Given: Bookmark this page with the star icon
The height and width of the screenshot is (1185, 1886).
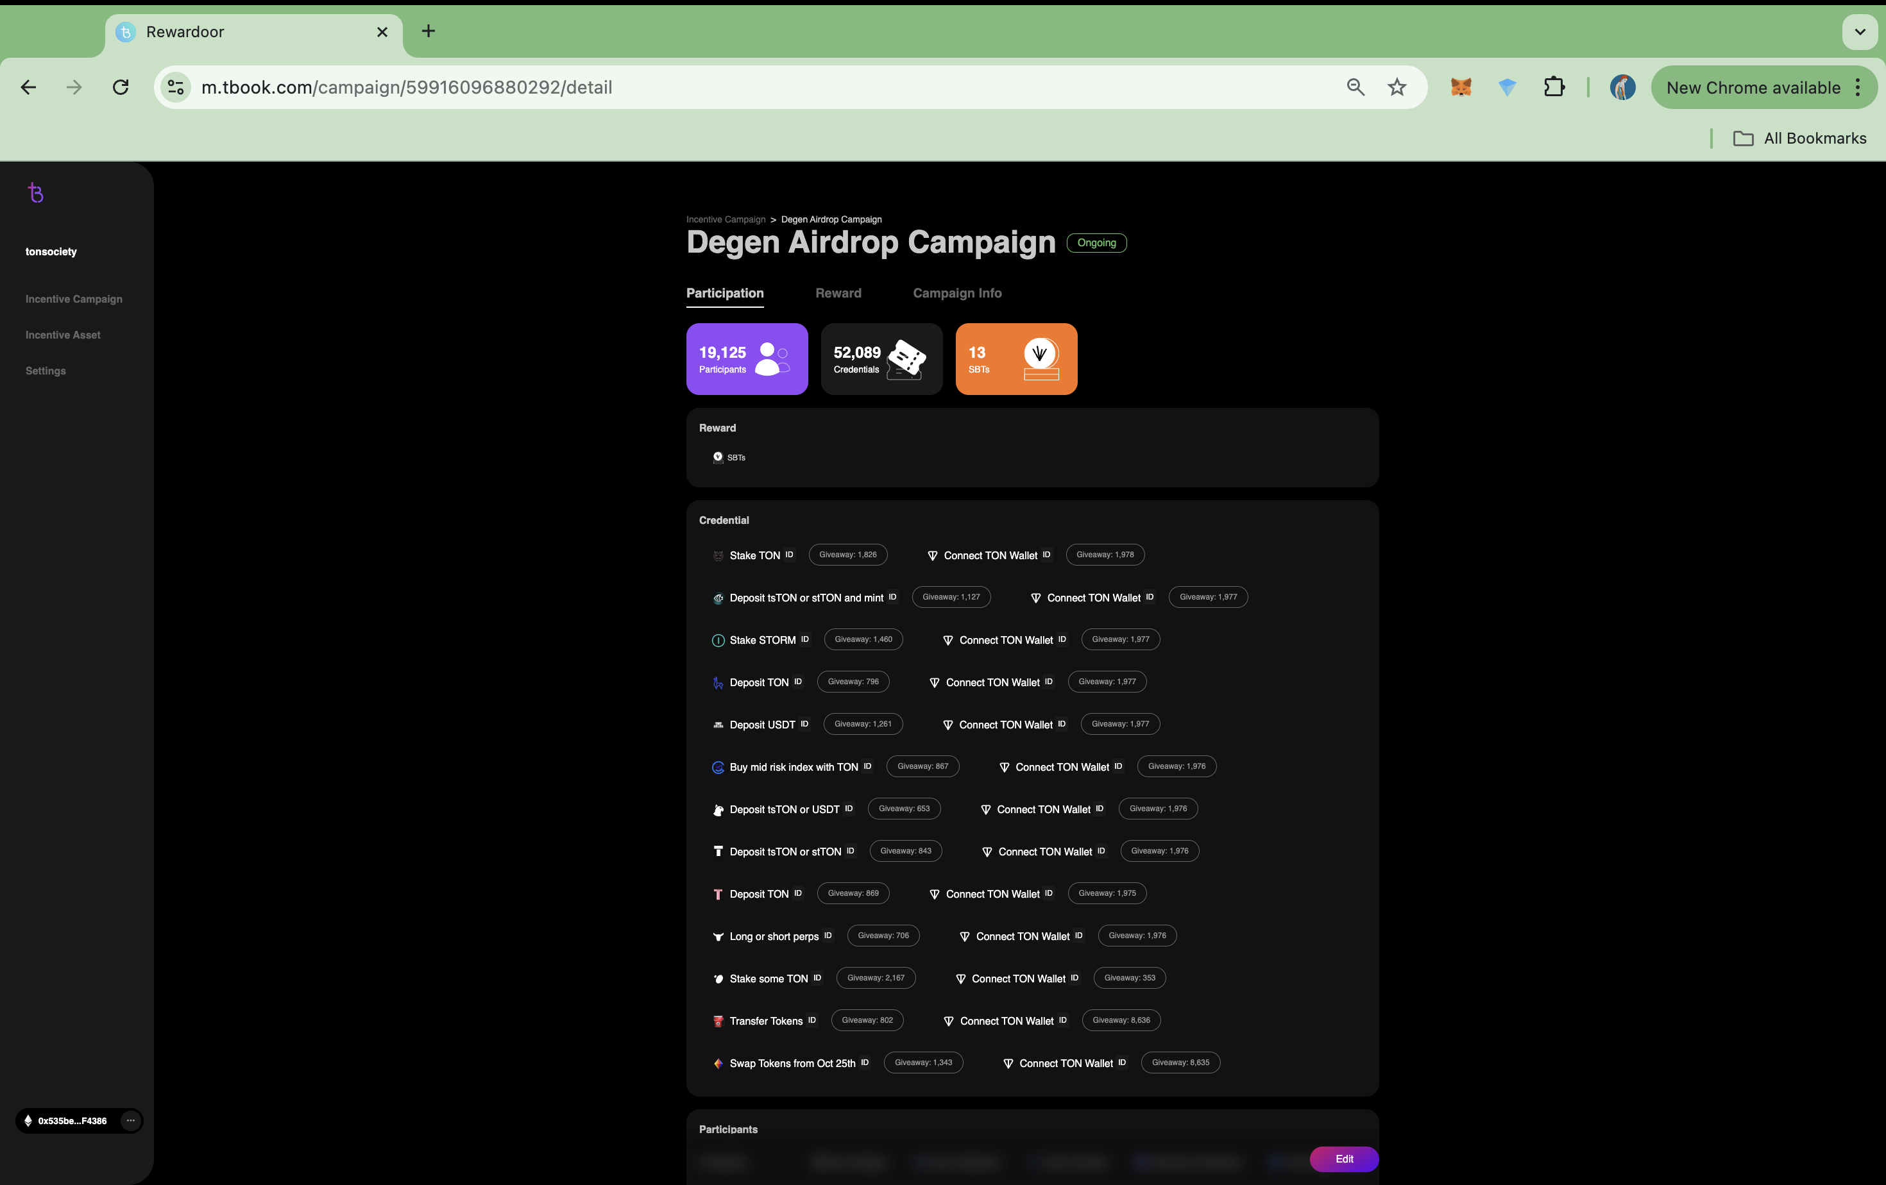Looking at the screenshot, I should coord(1397,87).
